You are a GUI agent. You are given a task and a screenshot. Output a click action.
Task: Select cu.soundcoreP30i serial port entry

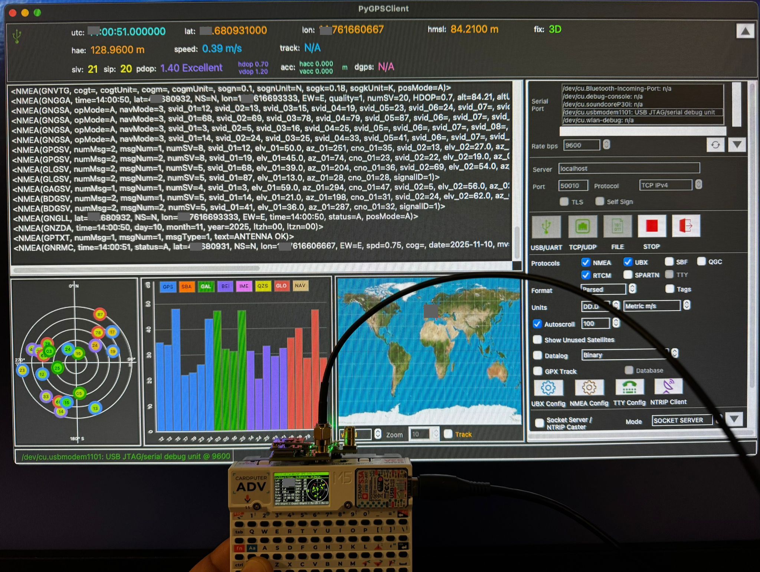tap(602, 104)
